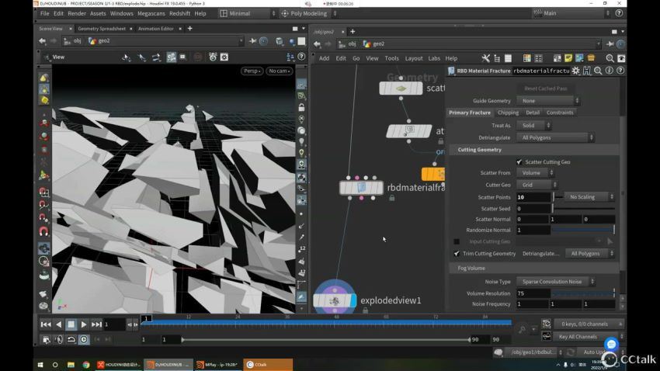Open the Guide Geometry dropdown

pyautogui.click(x=548, y=101)
